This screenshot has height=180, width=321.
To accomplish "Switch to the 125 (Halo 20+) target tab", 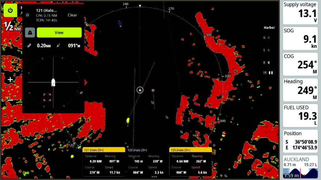I will pyautogui.click(x=190, y=150).
